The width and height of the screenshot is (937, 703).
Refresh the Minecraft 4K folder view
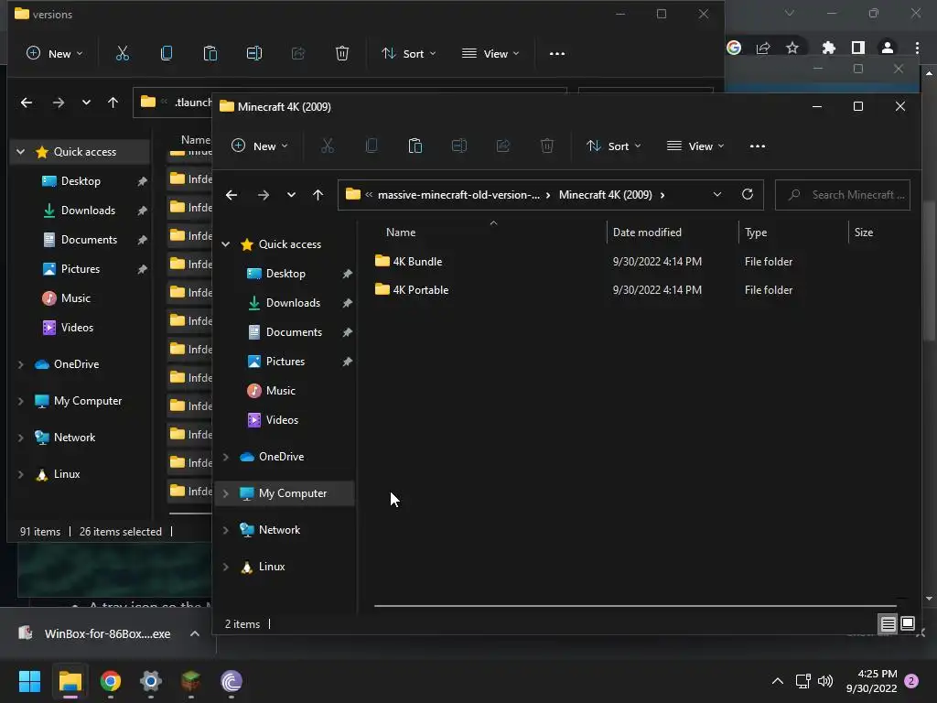[747, 194]
